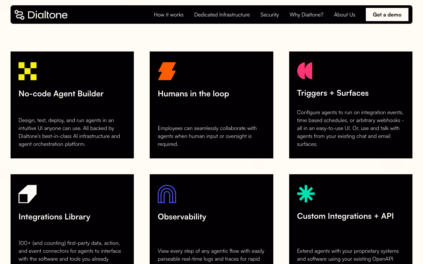Open the How it works menu item
This screenshot has width=423, height=264.
169,15
